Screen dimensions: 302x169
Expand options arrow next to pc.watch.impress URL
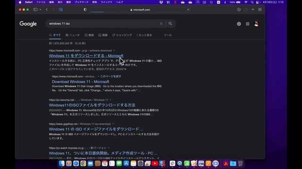pos(109,148)
